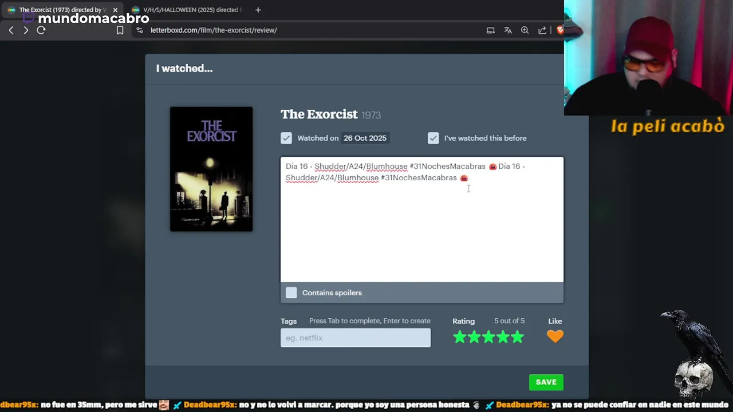733x412 pixels.
Task: Save the review
Action: (546, 382)
